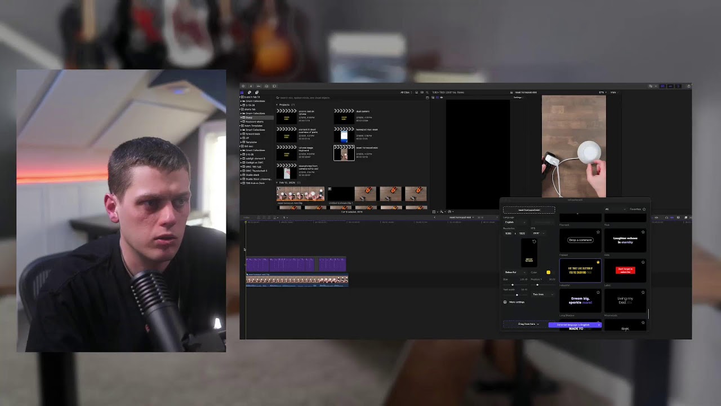Screen dimensions: 721x406
Task: Toggle the timeline panel layout button
Action: point(670,86)
